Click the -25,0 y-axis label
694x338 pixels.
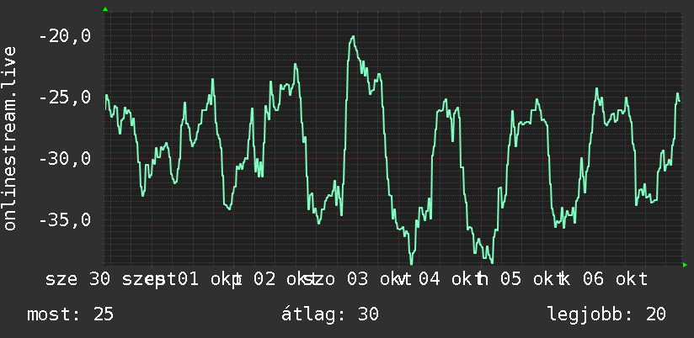tap(65, 98)
